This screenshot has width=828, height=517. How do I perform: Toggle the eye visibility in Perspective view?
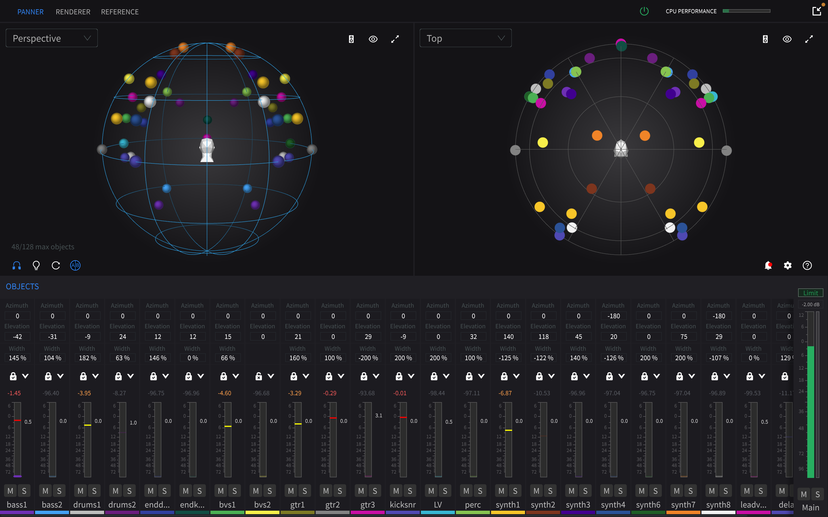[373, 39]
